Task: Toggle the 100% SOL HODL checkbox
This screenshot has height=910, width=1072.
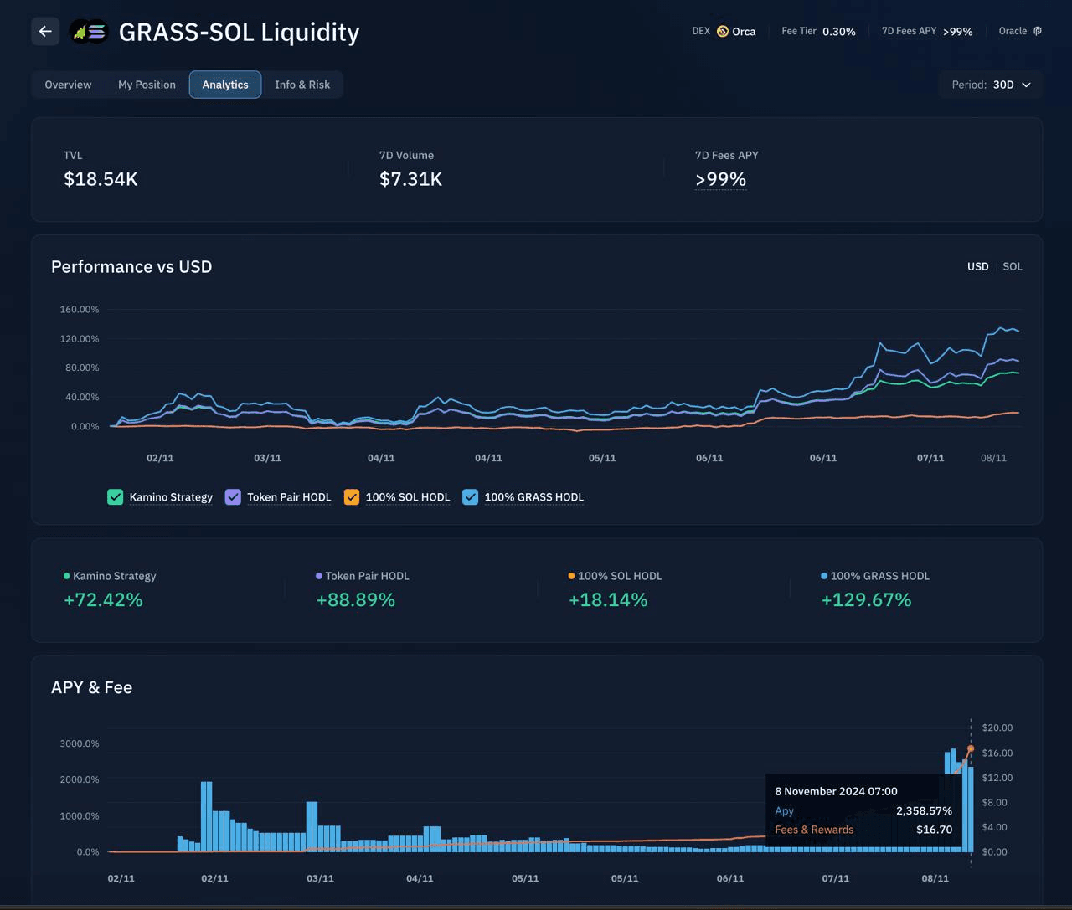Action: pyautogui.click(x=352, y=497)
